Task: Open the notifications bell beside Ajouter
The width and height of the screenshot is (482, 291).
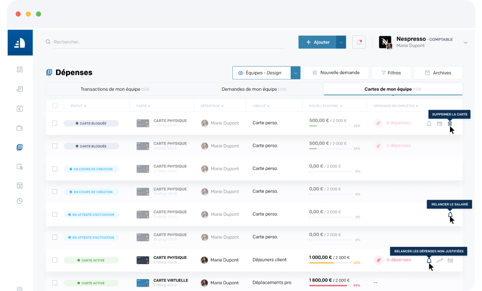Action: point(359,42)
